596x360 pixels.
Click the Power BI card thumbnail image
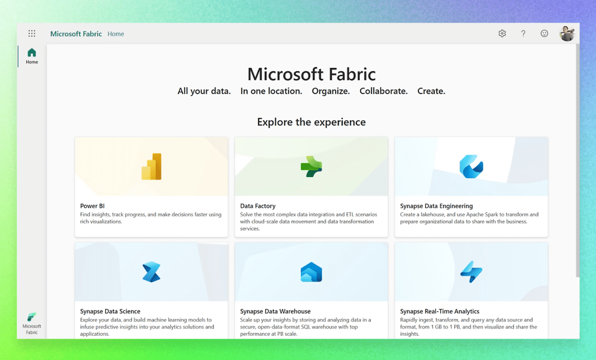pyautogui.click(x=151, y=165)
